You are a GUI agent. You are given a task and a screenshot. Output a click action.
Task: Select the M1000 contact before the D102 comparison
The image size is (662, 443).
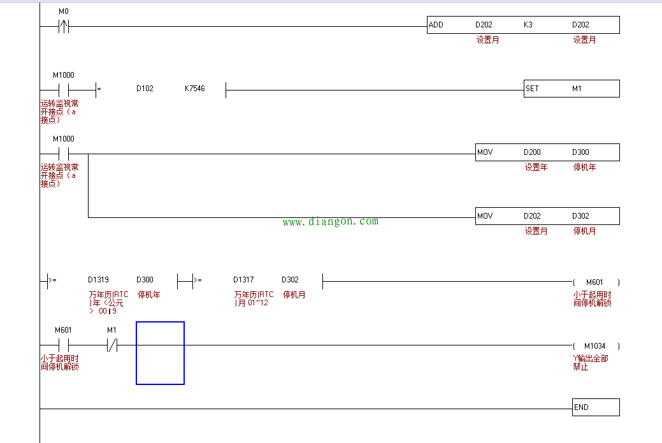pos(64,90)
